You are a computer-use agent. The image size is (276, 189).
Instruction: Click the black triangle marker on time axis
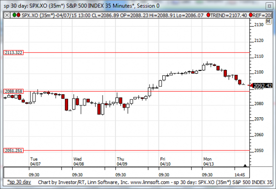click(245, 166)
